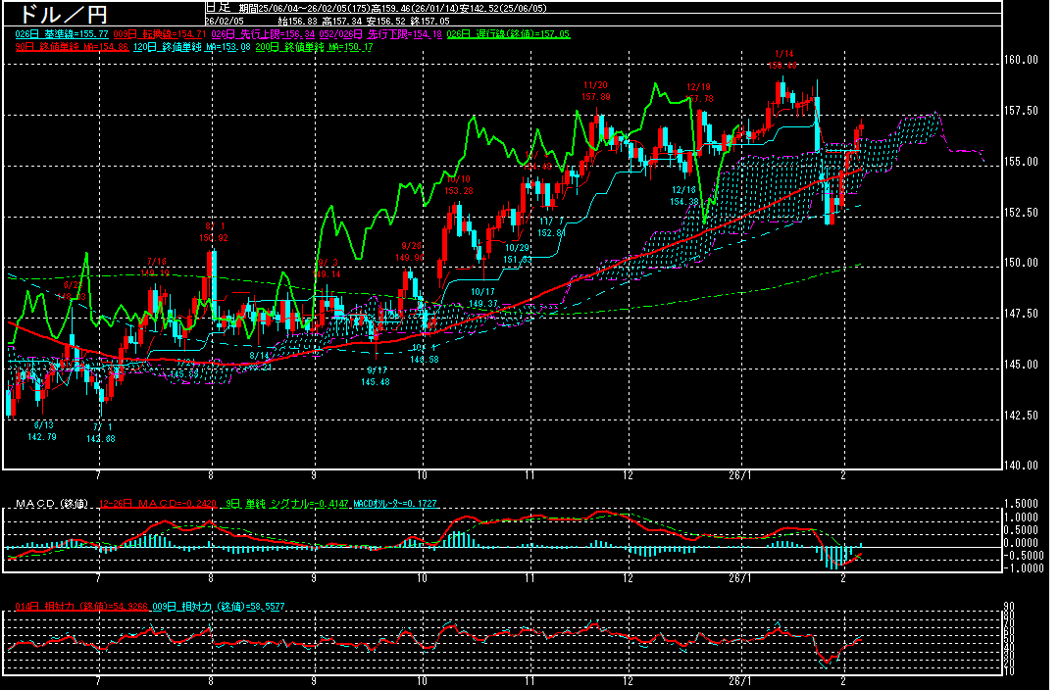The width and height of the screenshot is (1059, 690).
Task: Click the 11/20 157.89 peak annotation
Action: [x=595, y=91]
